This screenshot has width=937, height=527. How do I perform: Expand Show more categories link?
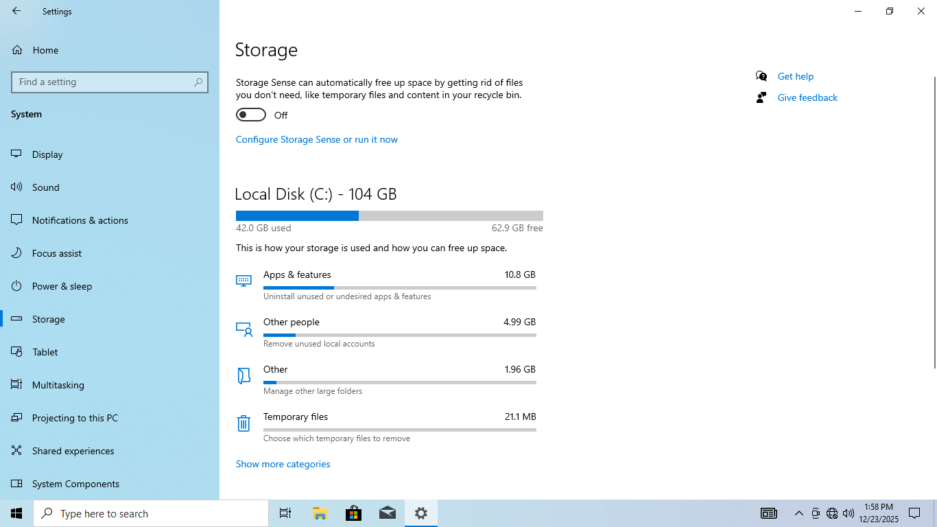[x=283, y=464]
